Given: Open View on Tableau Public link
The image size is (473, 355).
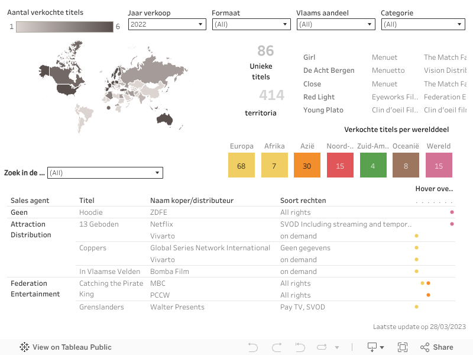Looking at the screenshot, I should [x=66, y=347].
